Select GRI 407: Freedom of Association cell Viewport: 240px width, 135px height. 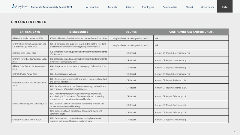(30, 45)
